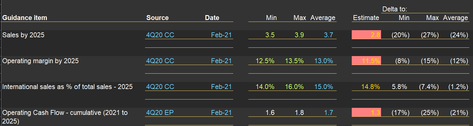Select the red 2.8 estimate cell
The width and height of the screenshot is (473, 126).
coord(366,35)
